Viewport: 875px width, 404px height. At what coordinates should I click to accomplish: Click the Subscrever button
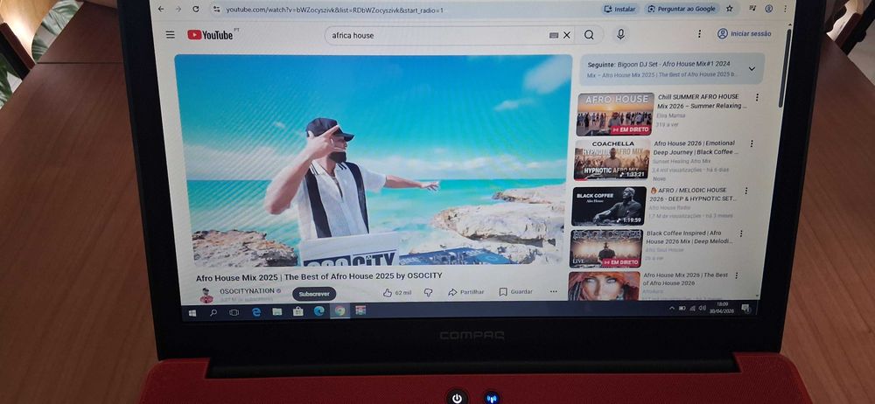314,294
